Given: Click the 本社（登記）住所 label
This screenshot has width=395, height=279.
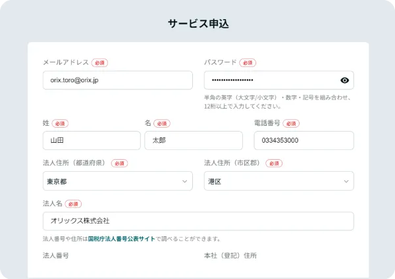Looking at the screenshot, I should (x=230, y=255).
